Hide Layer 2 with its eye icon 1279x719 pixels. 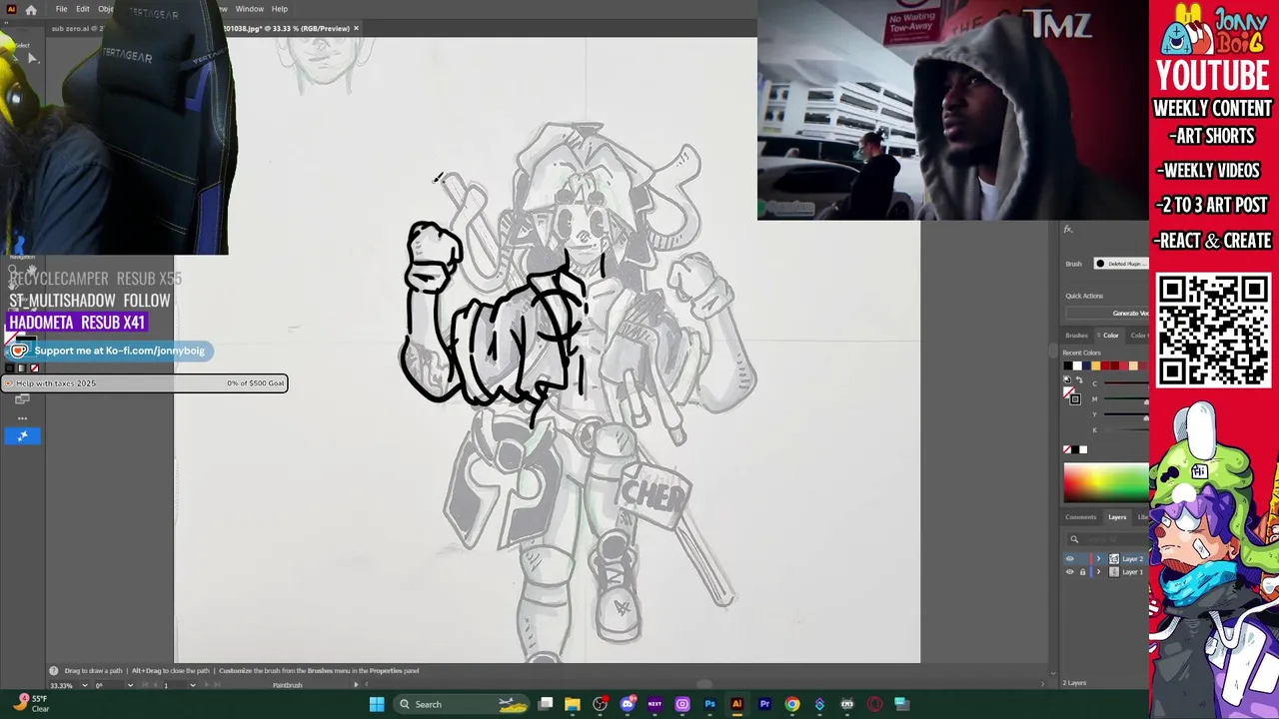click(1070, 559)
